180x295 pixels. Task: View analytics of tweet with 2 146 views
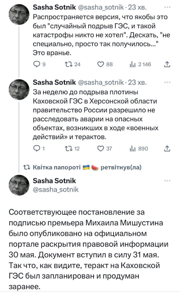133,65
